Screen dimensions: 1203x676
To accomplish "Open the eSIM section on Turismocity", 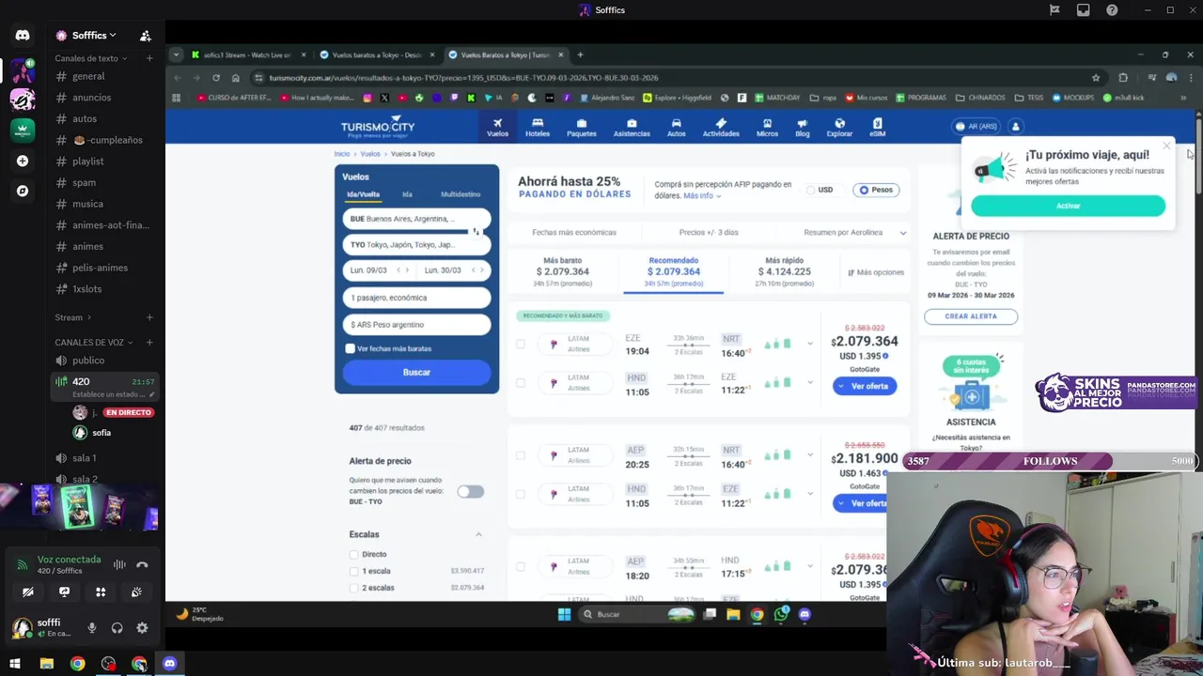I will point(877,128).
